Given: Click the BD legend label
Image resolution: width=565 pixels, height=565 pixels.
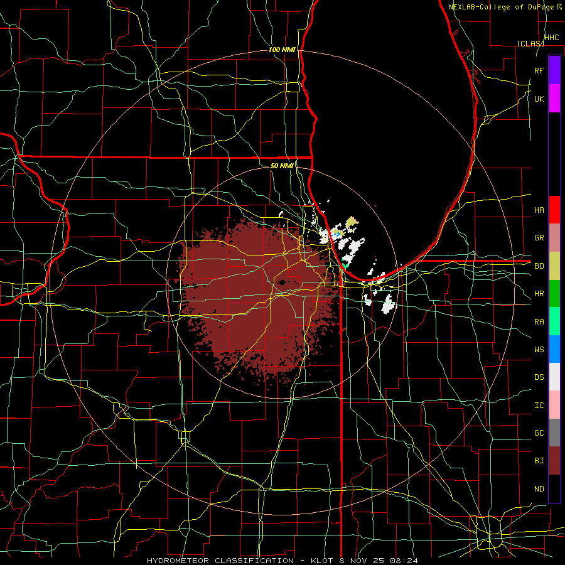Looking at the screenshot, I should coord(539,266).
